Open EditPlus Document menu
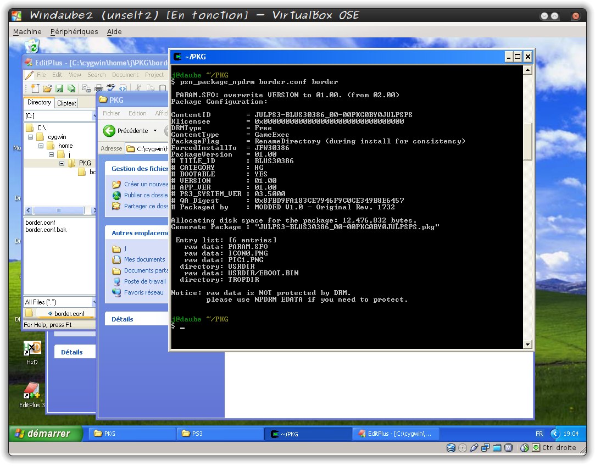 pos(125,75)
